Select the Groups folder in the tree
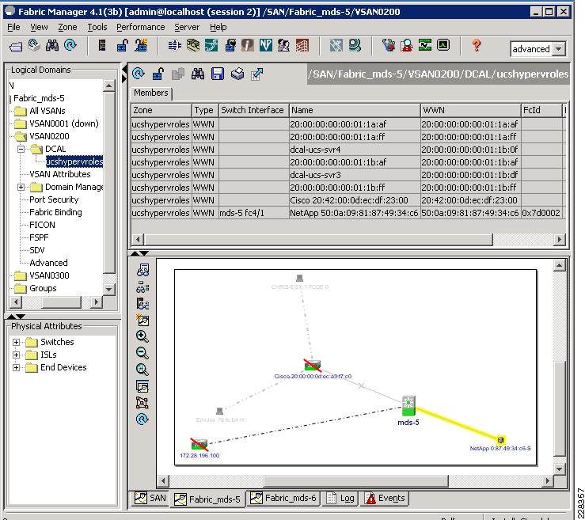 (x=43, y=288)
